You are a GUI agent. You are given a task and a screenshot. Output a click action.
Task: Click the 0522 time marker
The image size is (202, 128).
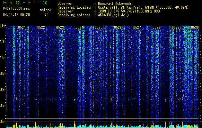click(x=41, y=28)
